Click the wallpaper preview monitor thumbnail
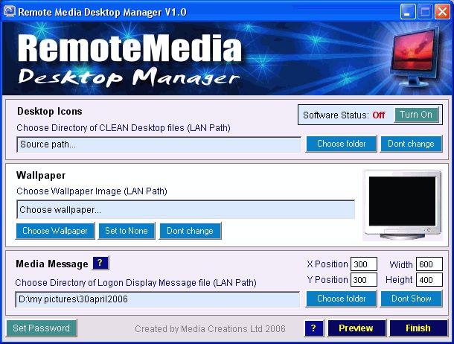 coord(403,206)
